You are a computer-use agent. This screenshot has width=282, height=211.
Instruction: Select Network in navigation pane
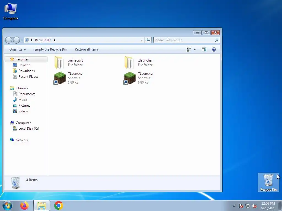click(22, 140)
